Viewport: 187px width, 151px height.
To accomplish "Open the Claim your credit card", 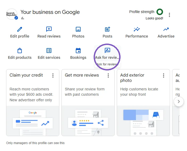I will [x=33, y=103].
